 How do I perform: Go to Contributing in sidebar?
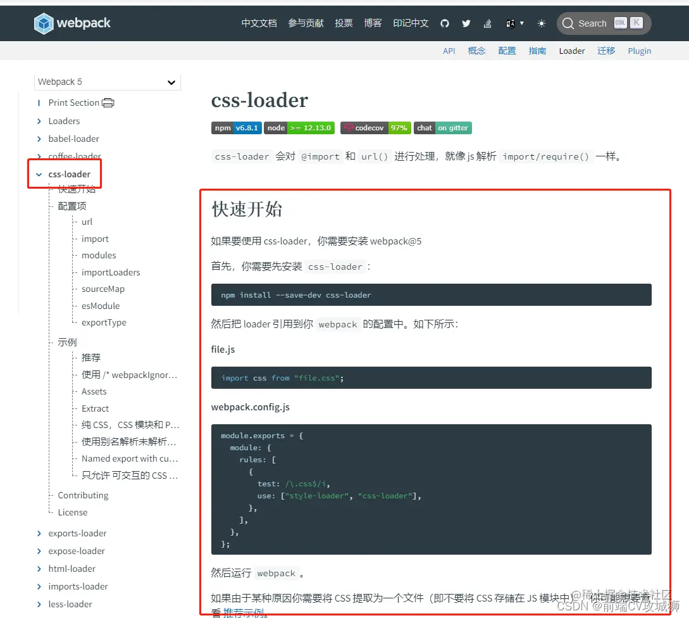click(83, 495)
